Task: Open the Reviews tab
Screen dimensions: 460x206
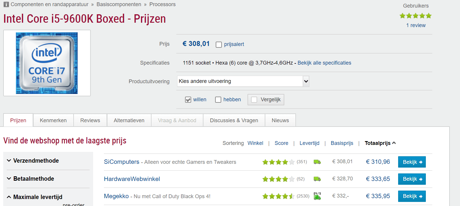Action: (90, 120)
